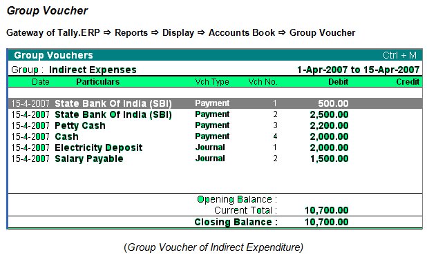Click the 2,200.00 debit amount
Image resolution: width=427 pixels, height=257 pixels.
330,125
